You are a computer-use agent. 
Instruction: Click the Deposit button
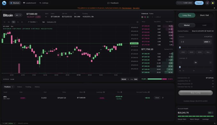tap(199, 3)
